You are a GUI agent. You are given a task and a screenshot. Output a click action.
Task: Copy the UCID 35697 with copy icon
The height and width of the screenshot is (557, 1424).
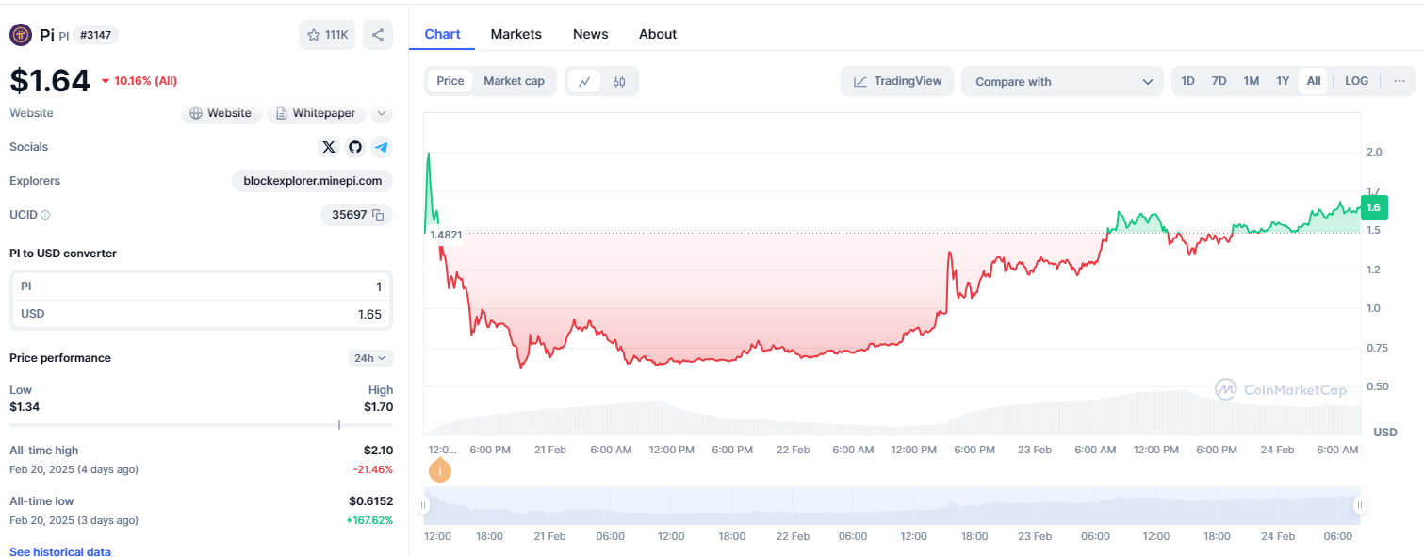click(378, 215)
